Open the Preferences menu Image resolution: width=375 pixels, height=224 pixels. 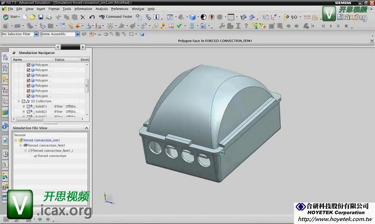[x=119, y=9]
